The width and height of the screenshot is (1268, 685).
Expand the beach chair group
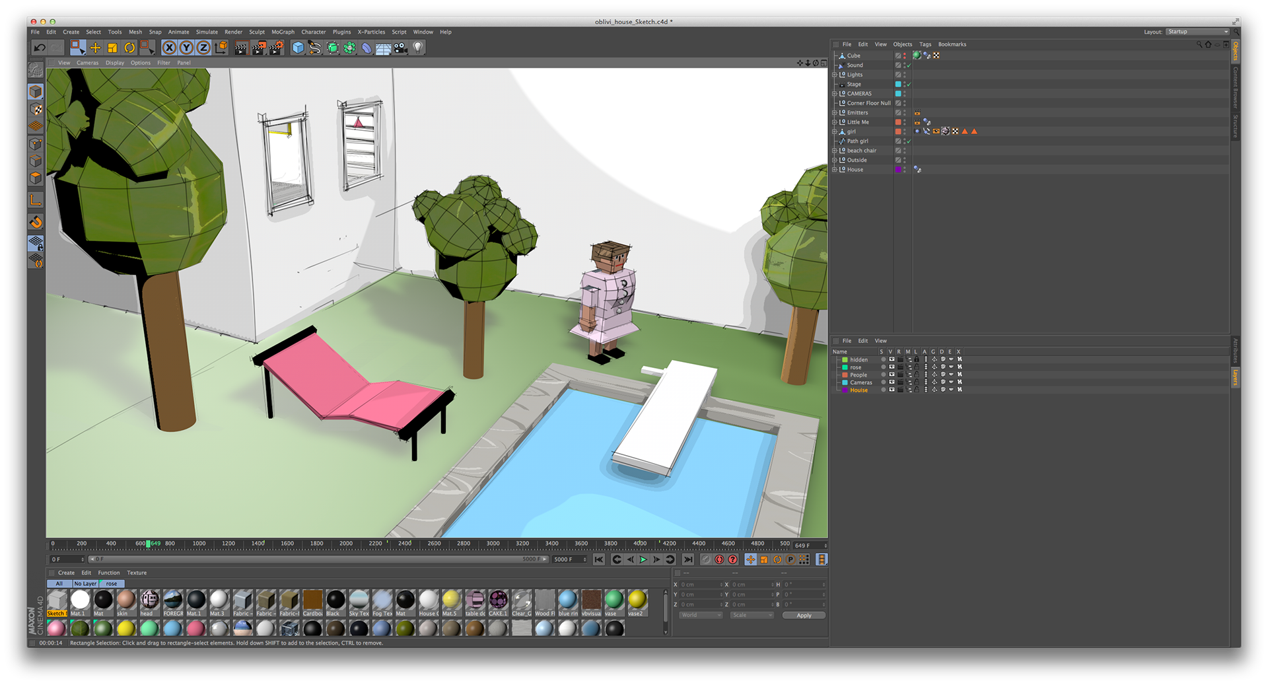pos(835,151)
